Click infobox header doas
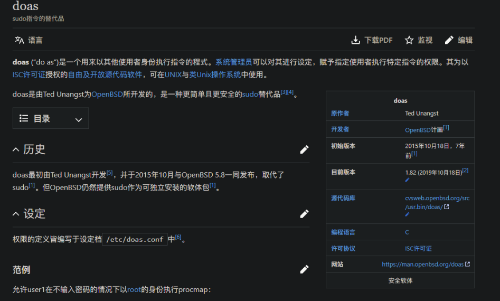Screen dimensions: 500x301 tap(401, 100)
